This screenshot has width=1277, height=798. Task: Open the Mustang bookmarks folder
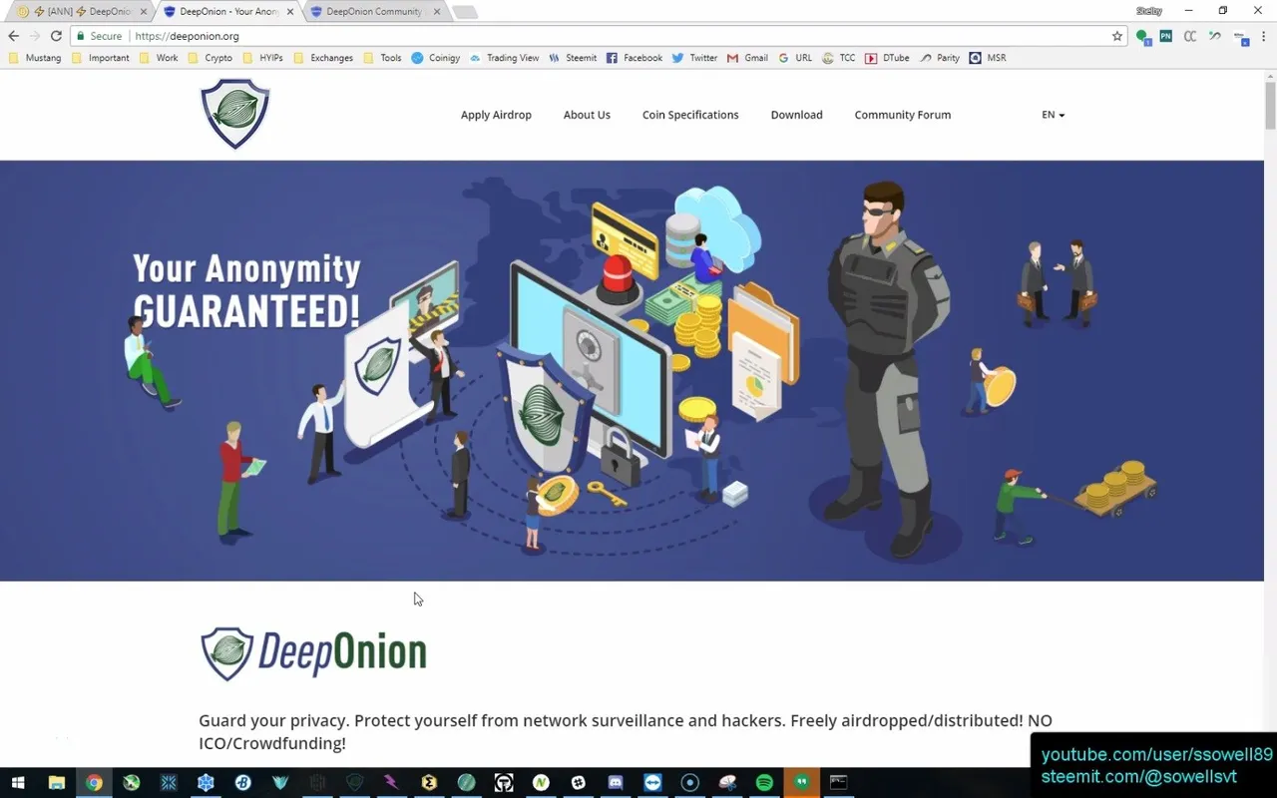35,58
